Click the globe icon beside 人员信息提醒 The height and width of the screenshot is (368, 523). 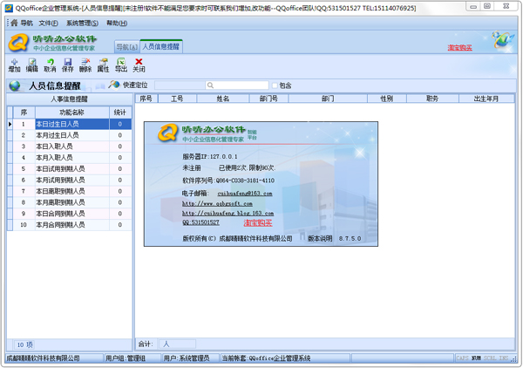[15, 85]
